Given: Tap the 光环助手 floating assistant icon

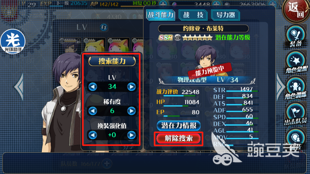Looking at the screenshot, I should [x=13, y=42].
